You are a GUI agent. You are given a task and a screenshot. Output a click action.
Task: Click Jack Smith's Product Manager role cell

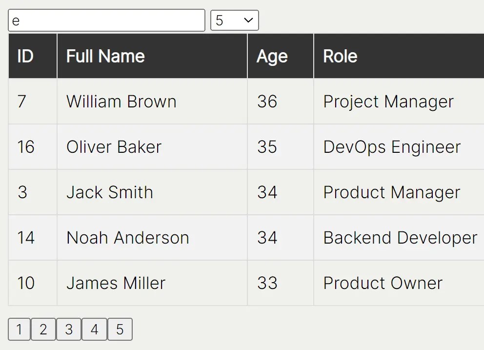point(391,192)
